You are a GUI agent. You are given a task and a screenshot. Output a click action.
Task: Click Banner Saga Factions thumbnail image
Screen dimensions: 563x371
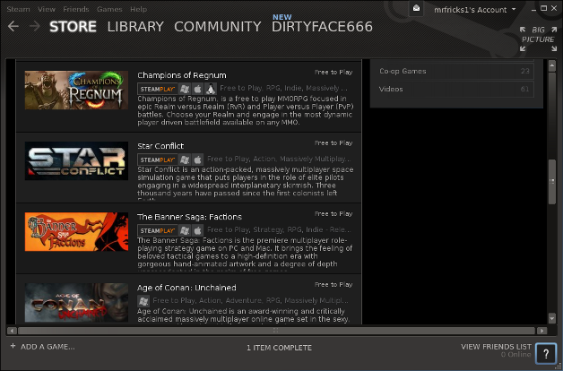point(76,231)
